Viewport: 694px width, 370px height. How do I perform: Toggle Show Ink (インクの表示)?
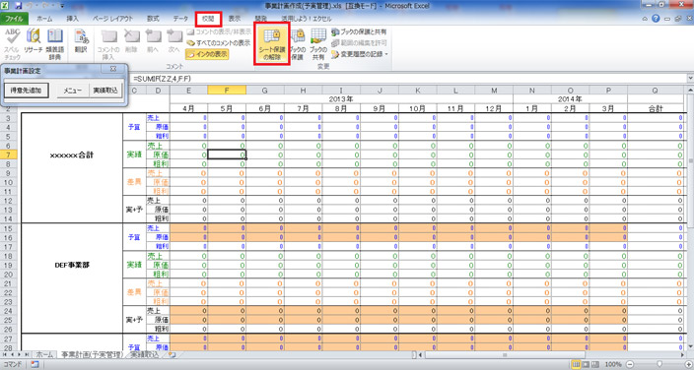tap(207, 54)
